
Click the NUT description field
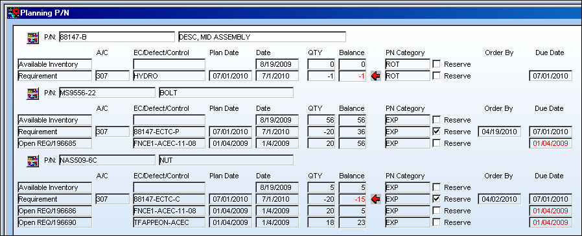pos(226,160)
